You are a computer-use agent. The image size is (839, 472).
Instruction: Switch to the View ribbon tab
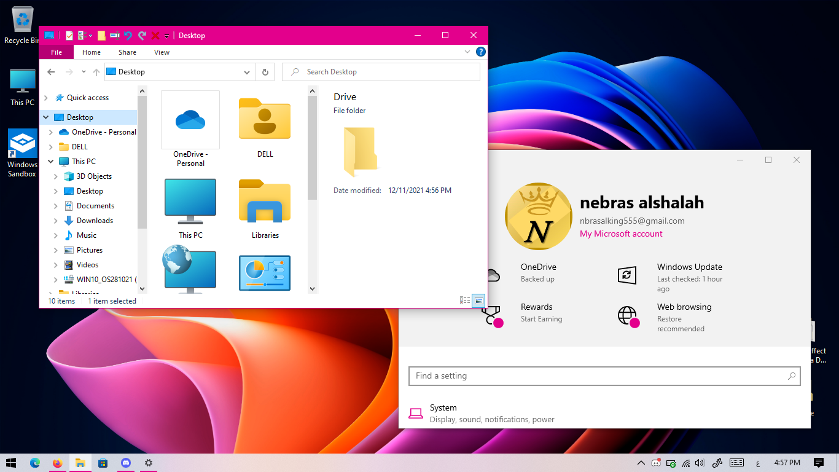pyautogui.click(x=162, y=52)
